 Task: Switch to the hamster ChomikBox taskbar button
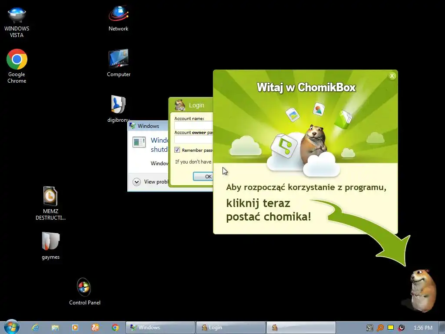pyautogui.click(x=301, y=327)
